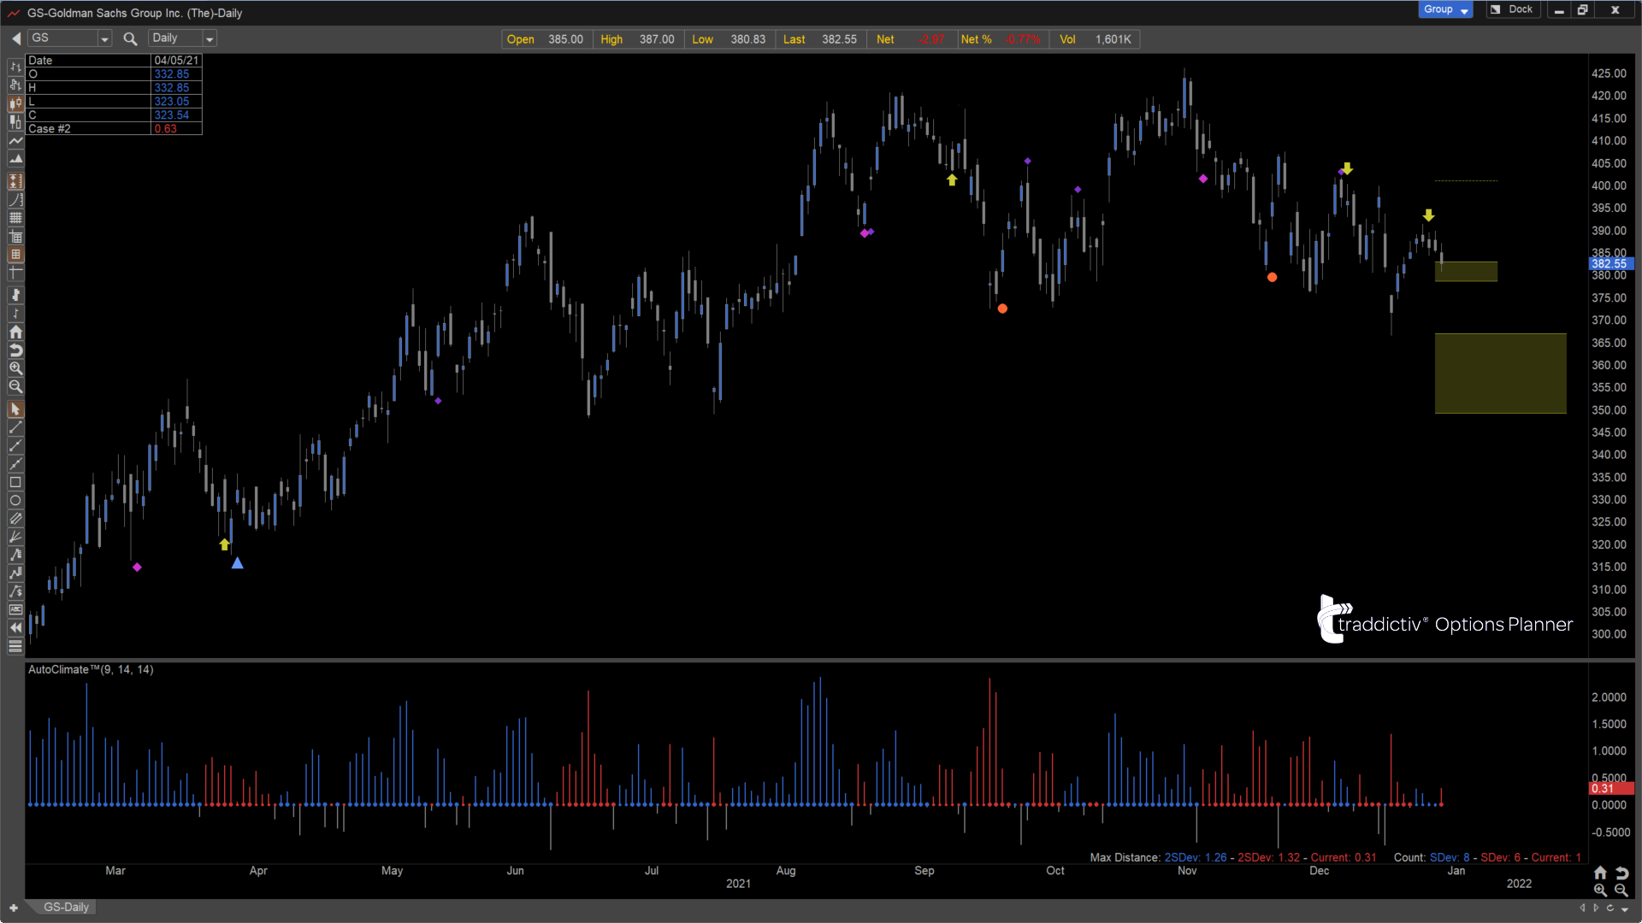Screen dimensions: 1642x923
Task: Select the fan lines tool
Action: point(15,537)
